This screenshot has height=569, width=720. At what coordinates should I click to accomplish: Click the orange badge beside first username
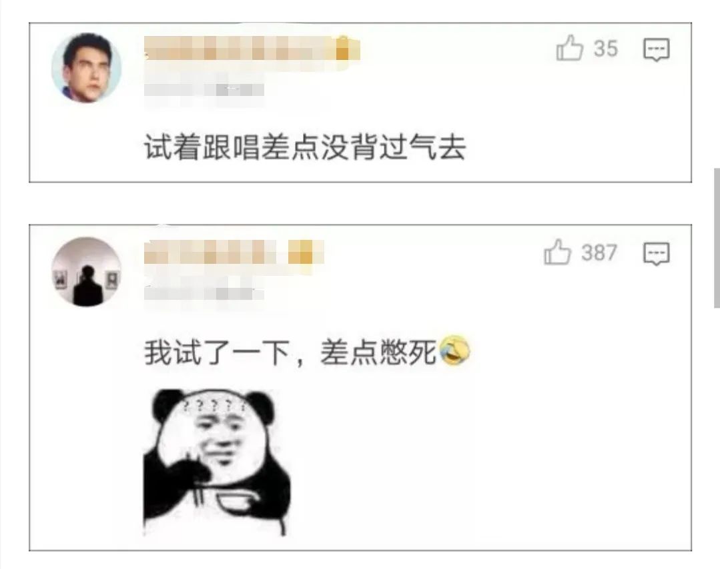[x=344, y=49]
